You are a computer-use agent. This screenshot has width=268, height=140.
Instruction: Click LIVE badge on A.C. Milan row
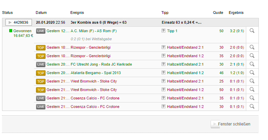[41, 31]
